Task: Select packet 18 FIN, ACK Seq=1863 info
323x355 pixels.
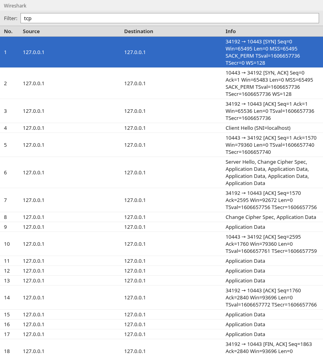Action: (x=161, y=347)
